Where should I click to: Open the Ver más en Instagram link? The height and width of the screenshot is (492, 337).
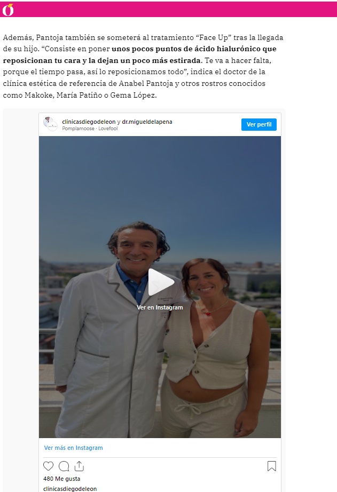[x=74, y=448]
